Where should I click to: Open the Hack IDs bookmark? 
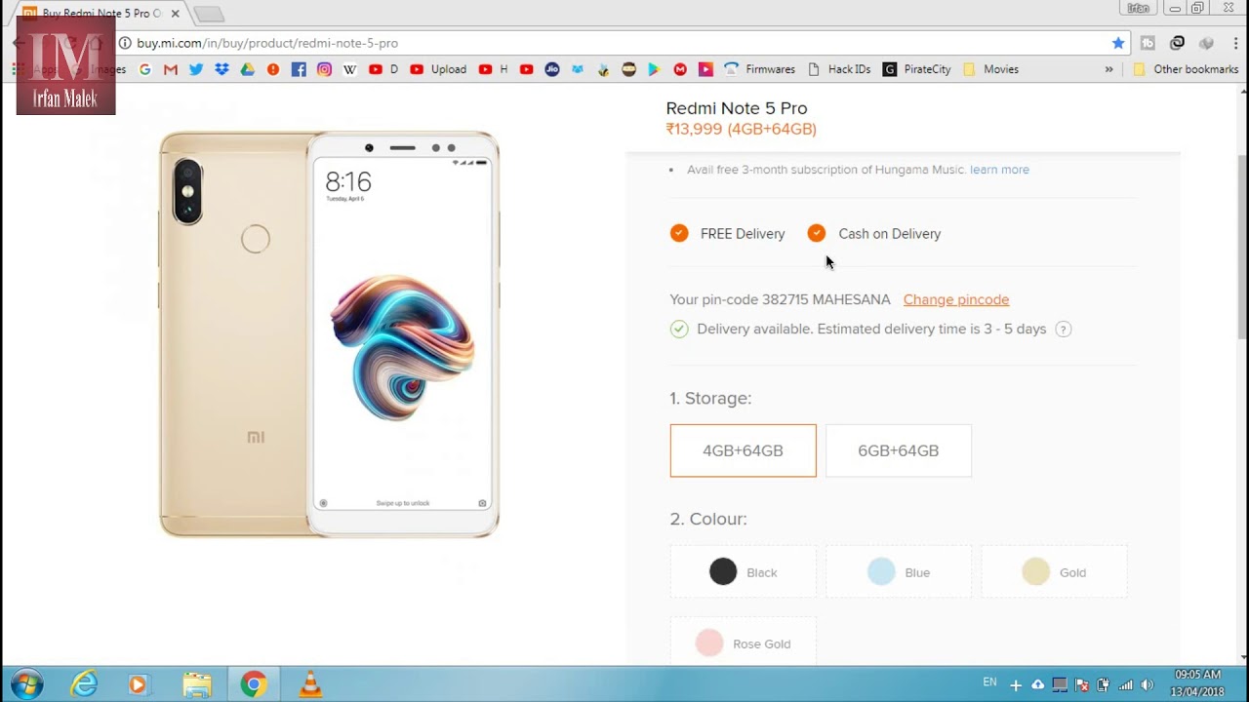pos(839,69)
